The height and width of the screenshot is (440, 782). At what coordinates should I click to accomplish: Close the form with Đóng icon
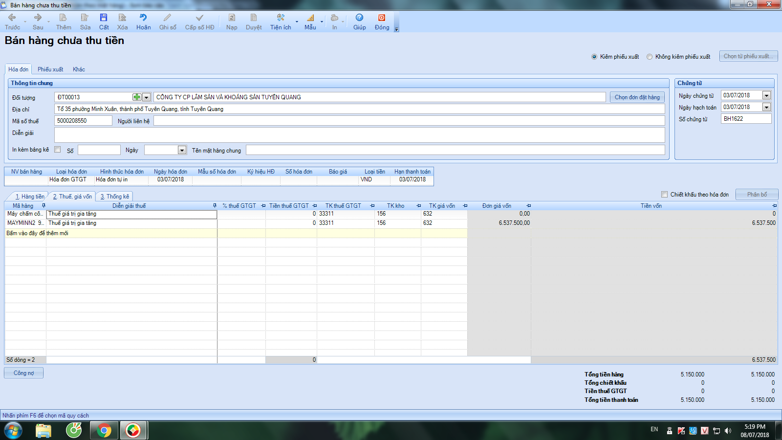(x=382, y=22)
